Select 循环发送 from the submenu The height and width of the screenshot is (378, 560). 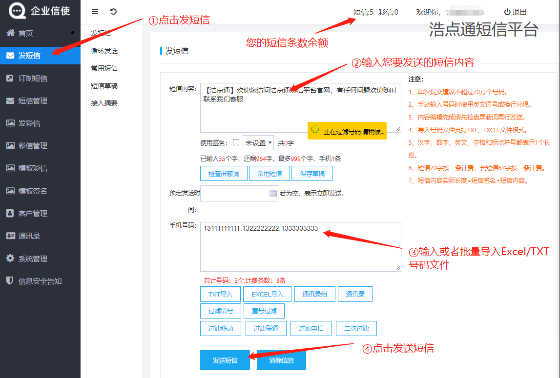pos(104,51)
